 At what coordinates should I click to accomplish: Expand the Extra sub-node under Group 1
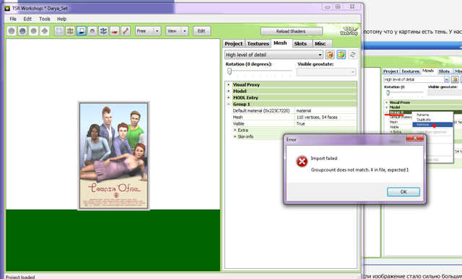pyautogui.click(x=235, y=130)
